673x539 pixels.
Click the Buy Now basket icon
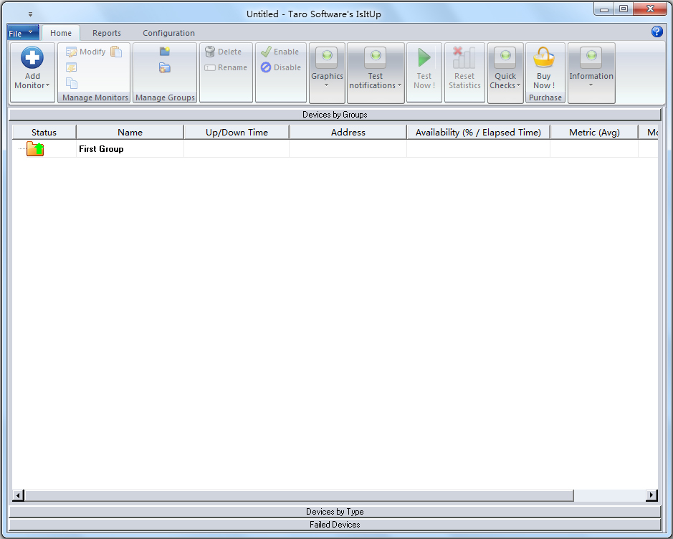(544, 58)
